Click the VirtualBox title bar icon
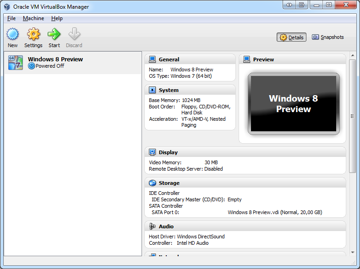This screenshot has width=360, height=269. coord(7,7)
